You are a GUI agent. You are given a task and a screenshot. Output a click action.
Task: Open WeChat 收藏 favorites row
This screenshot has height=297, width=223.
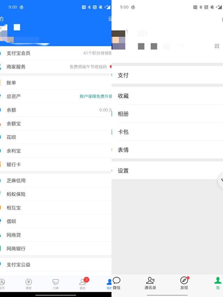[x=167, y=96]
